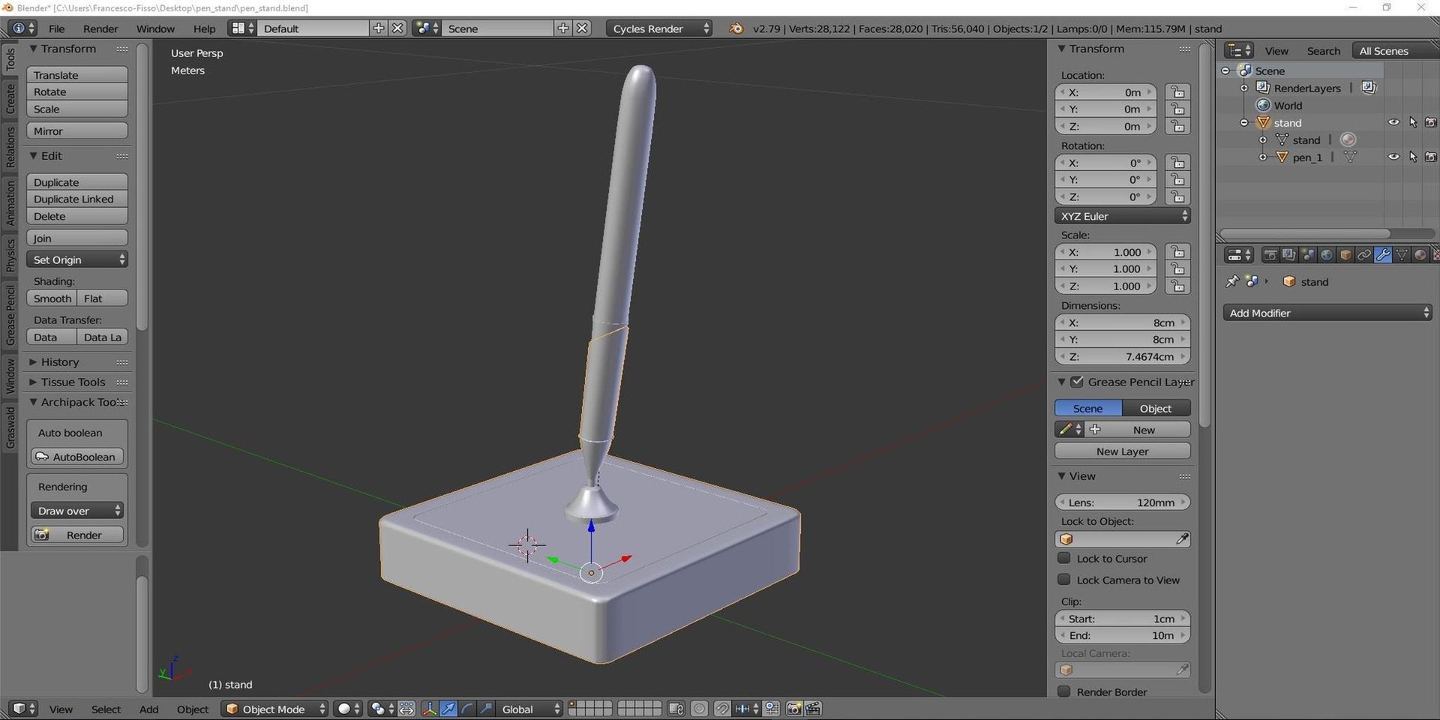Open the Constraints chain-link tab
The width and height of the screenshot is (1440, 720).
pos(1364,255)
